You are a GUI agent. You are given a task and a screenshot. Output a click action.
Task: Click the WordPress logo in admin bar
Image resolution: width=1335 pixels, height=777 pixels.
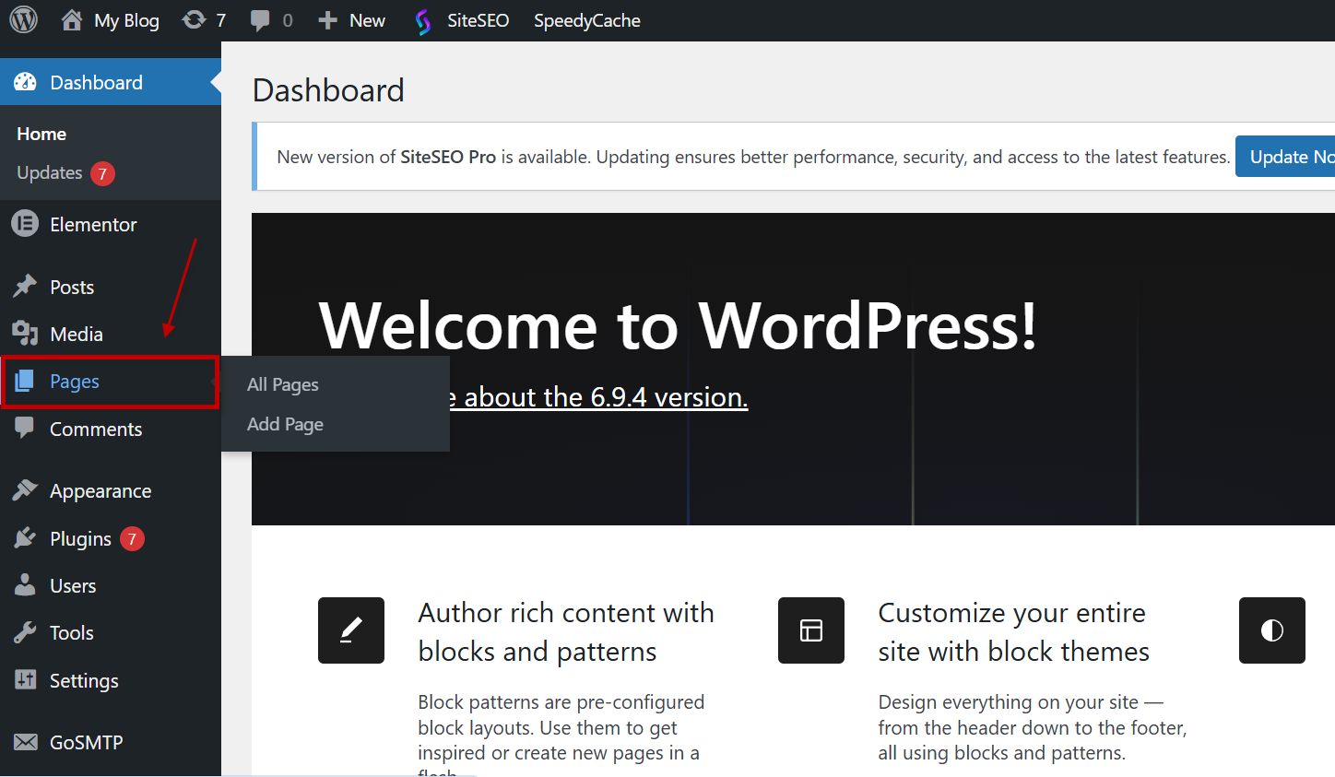[24, 19]
